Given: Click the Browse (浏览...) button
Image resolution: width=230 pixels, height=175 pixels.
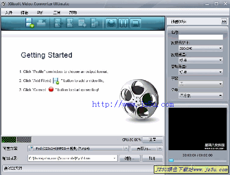Looking at the screenshot, I should coord(130,158).
